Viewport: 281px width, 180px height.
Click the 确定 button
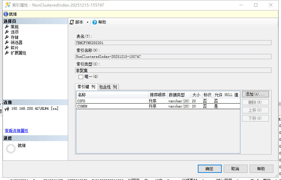tap(210, 169)
